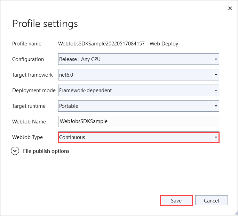
Task: Click the 'File publish options' label
Action: (46, 151)
